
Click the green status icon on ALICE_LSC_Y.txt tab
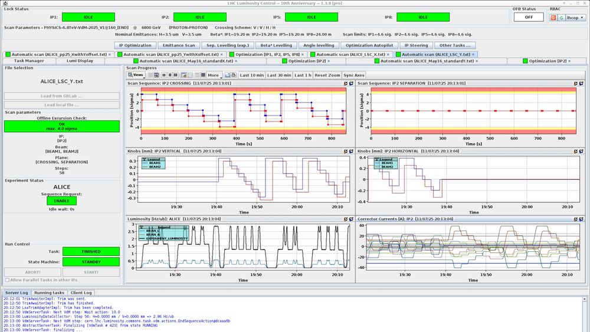[398, 54]
